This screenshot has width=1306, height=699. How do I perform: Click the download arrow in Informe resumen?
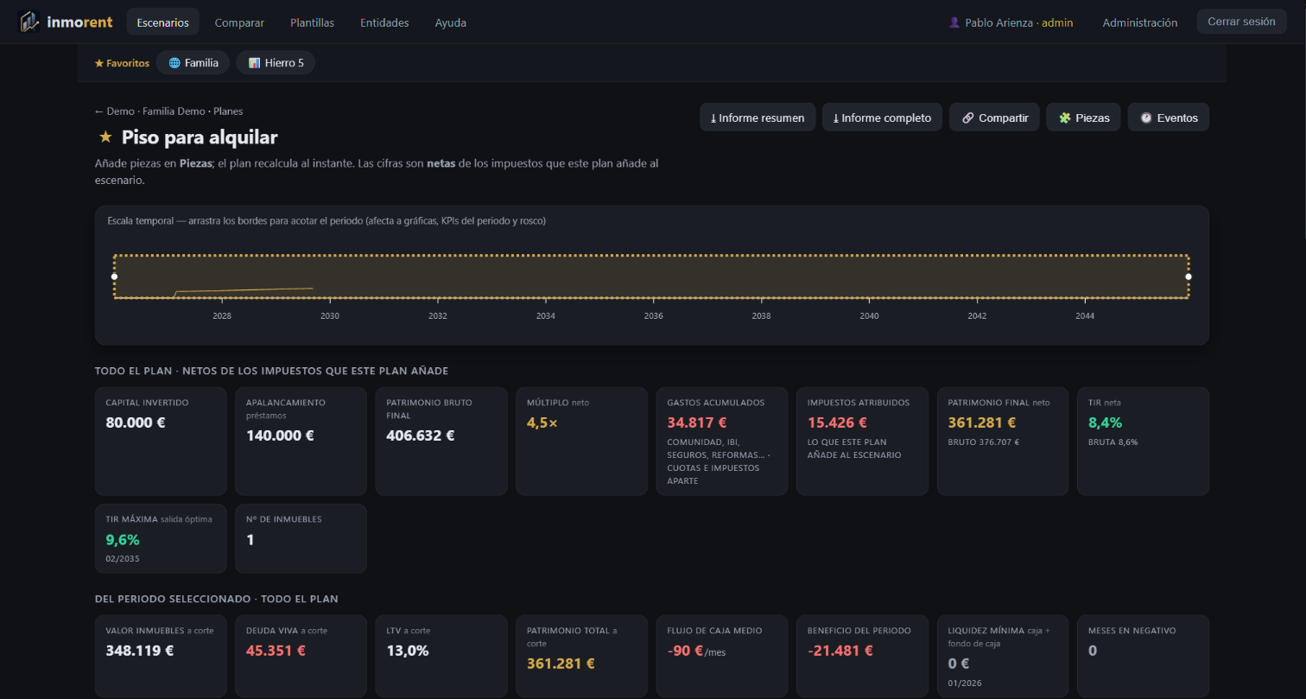tap(713, 118)
